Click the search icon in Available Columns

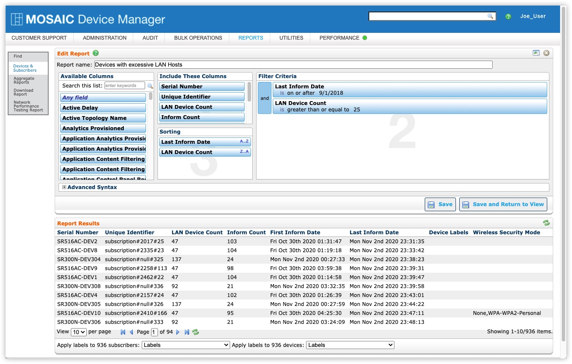(x=150, y=86)
